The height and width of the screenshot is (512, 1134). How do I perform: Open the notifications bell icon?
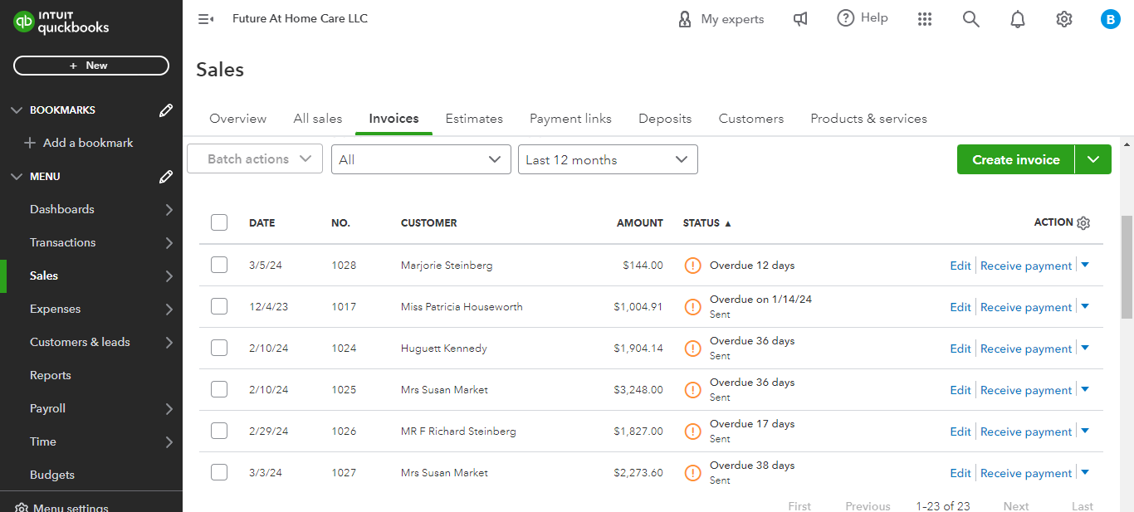(x=1018, y=19)
